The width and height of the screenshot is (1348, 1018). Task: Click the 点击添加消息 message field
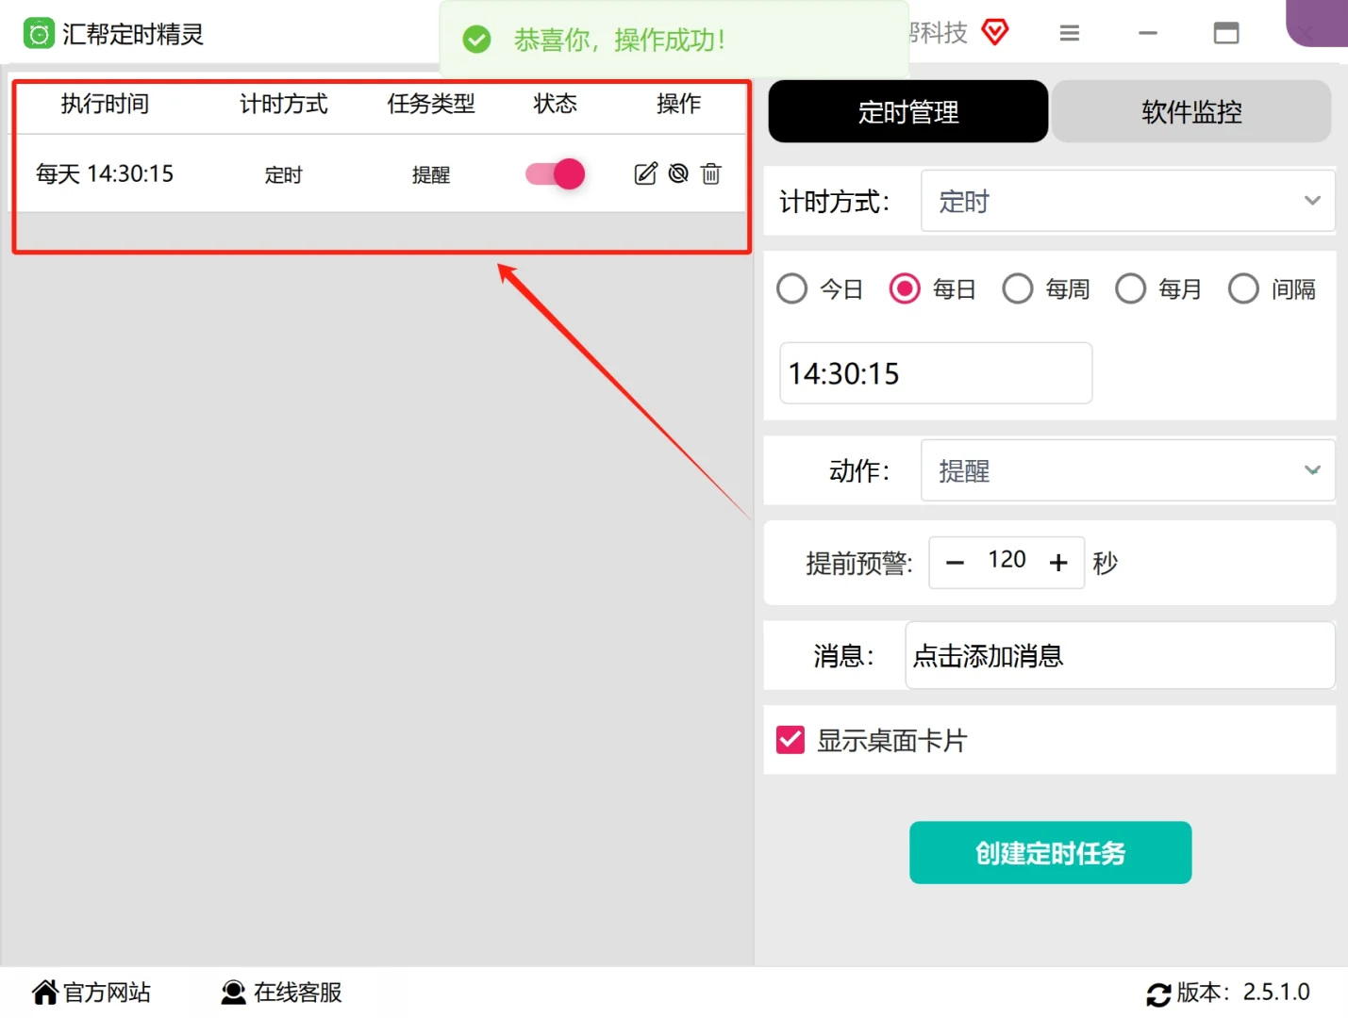(x=1119, y=655)
